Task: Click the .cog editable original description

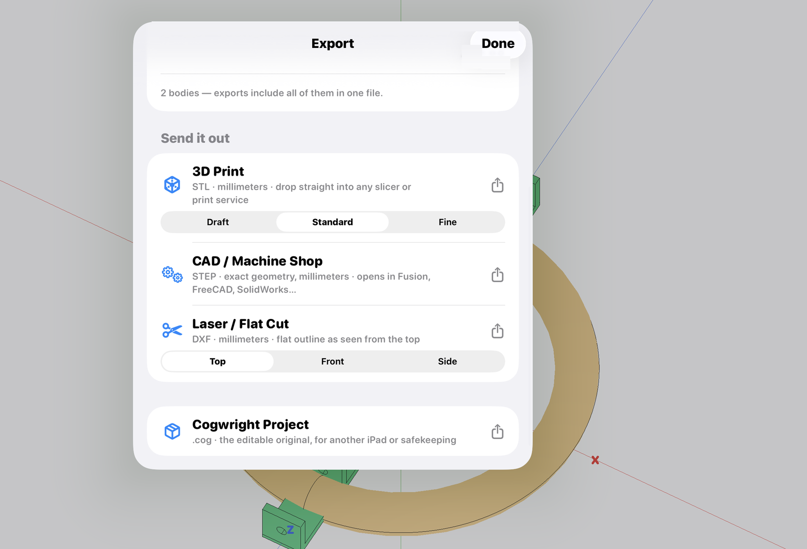Action: click(x=324, y=440)
